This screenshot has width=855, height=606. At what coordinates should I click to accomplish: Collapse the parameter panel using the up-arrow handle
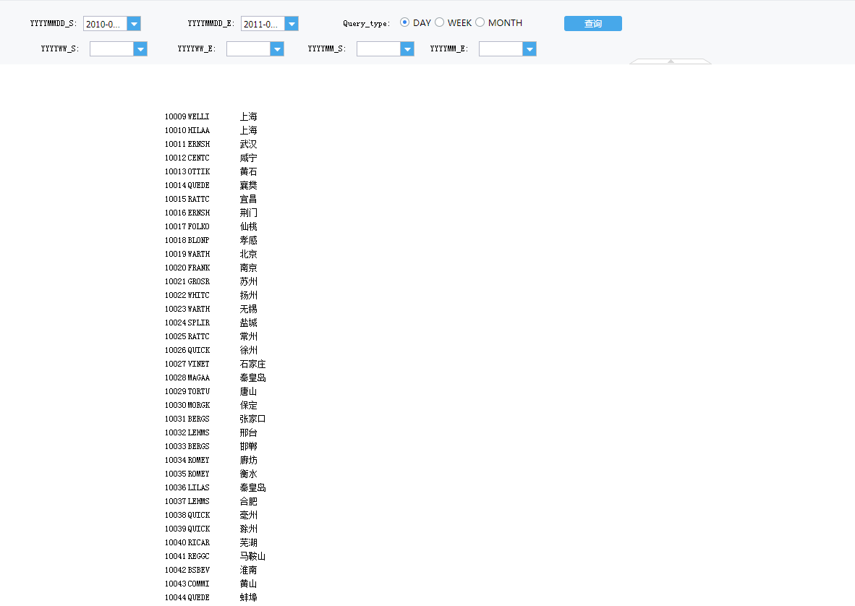(x=671, y=61)
